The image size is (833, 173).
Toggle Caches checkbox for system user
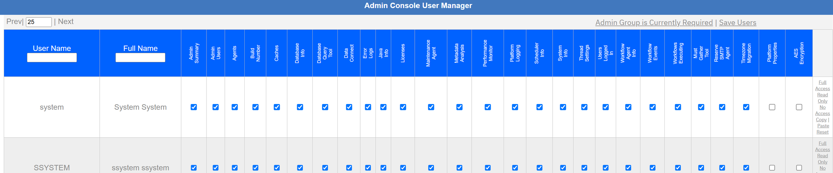coord(277,107)
